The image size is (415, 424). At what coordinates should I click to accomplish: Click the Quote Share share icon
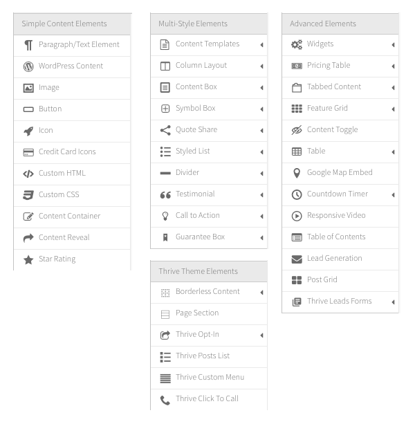click(165, 130)
